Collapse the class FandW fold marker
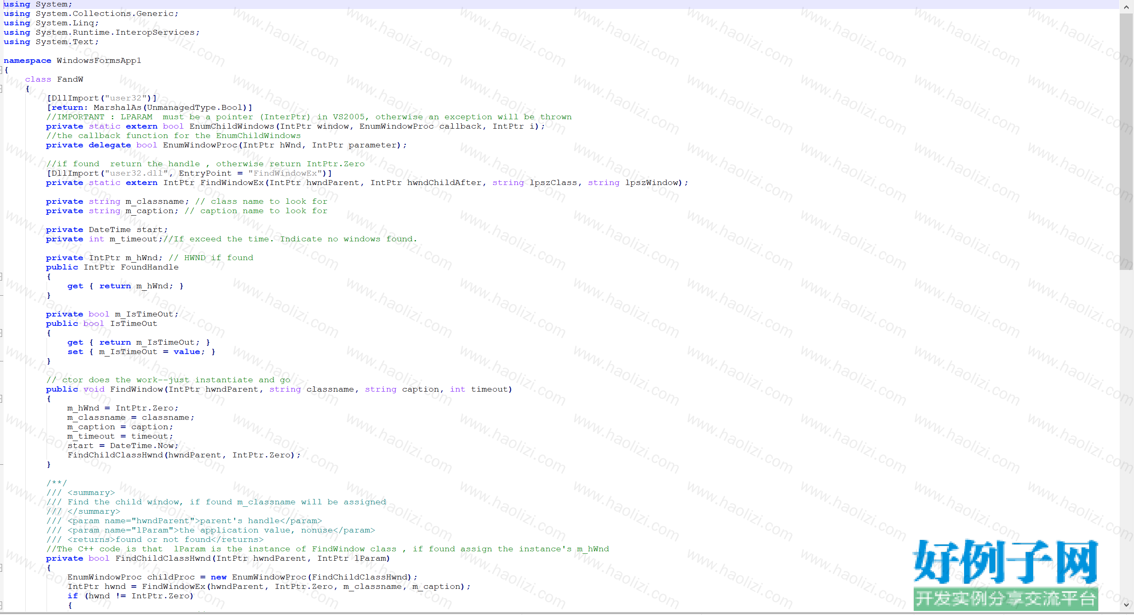The height and width of the screenshot is (615, 1134). pyautogui.click(x=1, y=89)
